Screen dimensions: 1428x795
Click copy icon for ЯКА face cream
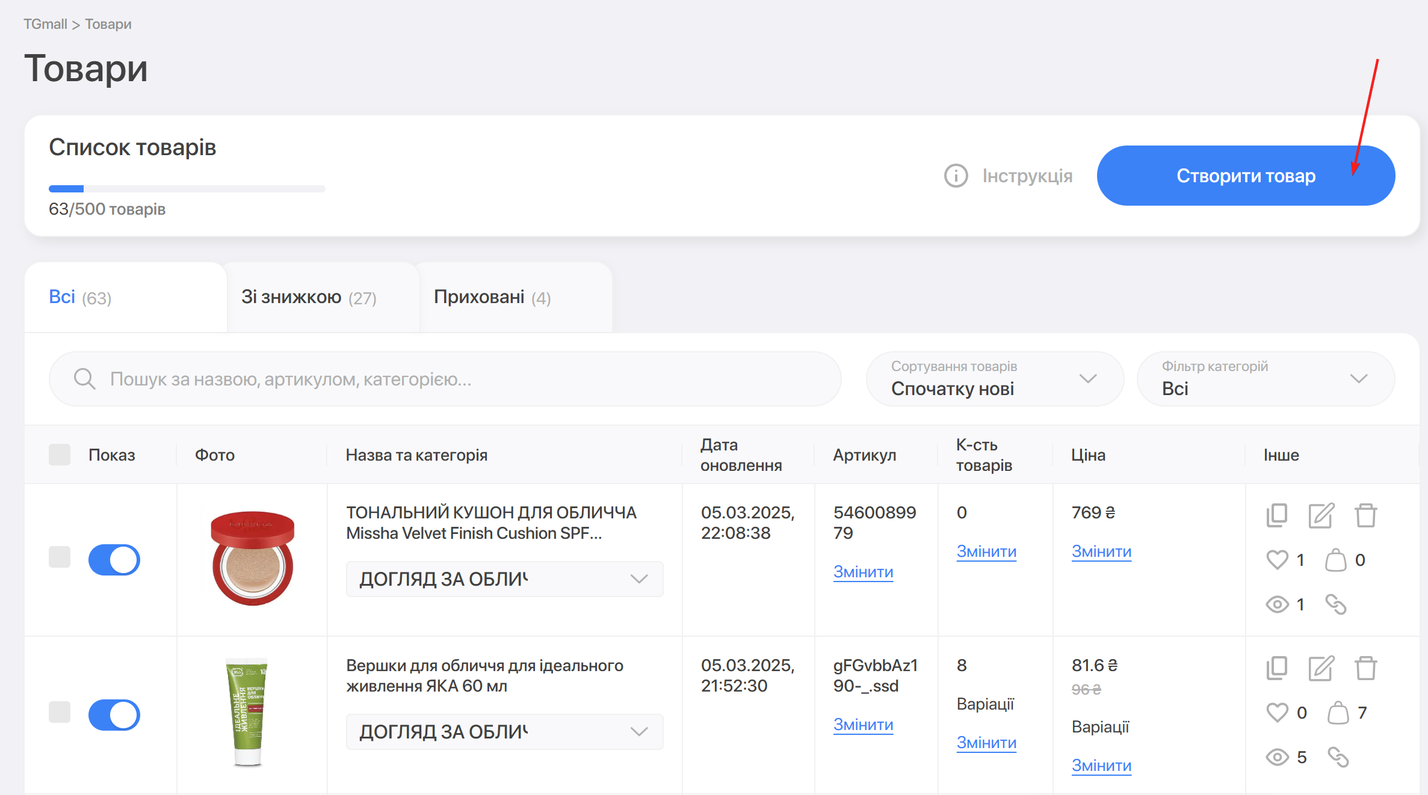[1276, 668]
